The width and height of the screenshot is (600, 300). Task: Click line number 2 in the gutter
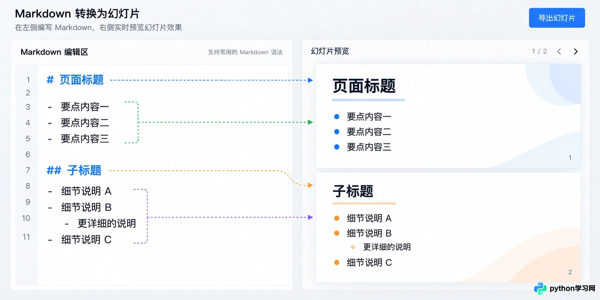[28, 92]
